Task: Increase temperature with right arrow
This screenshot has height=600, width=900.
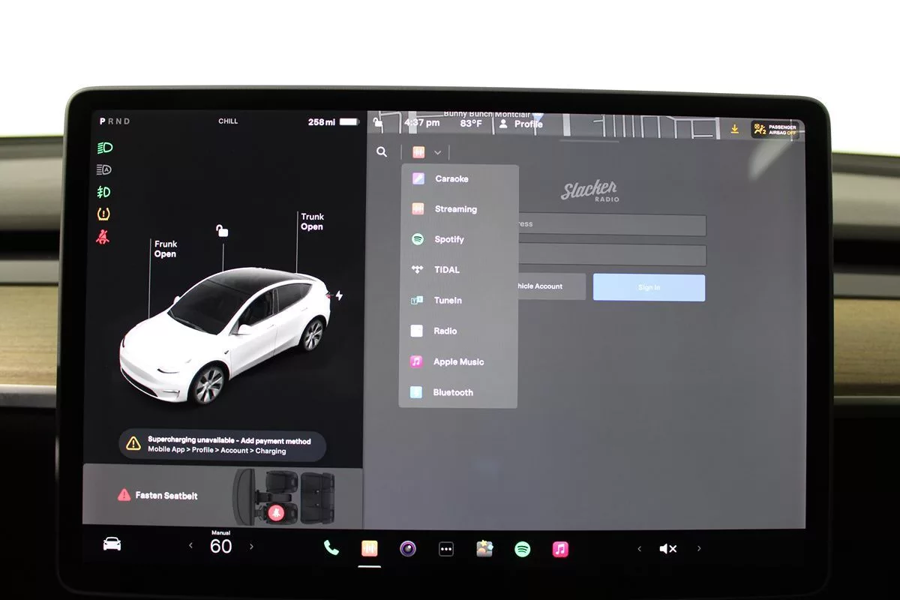Action: (251, 547)
